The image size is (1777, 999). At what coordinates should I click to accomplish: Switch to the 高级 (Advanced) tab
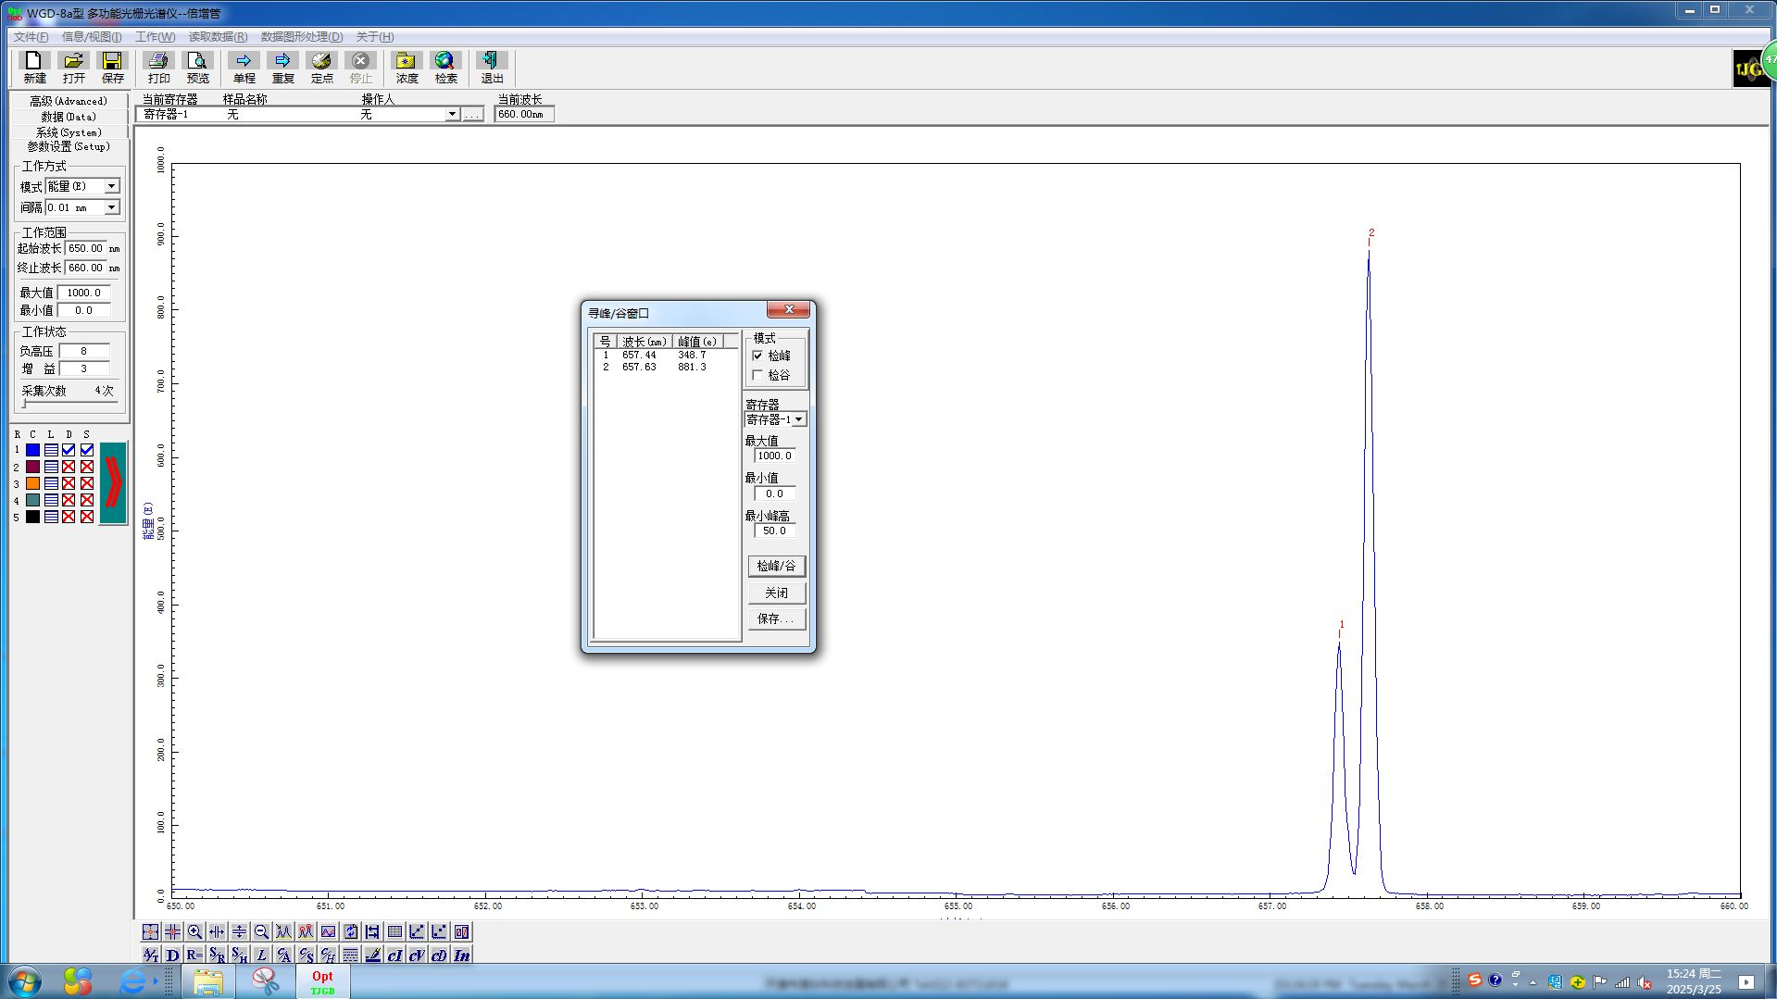tap(69, 101)
